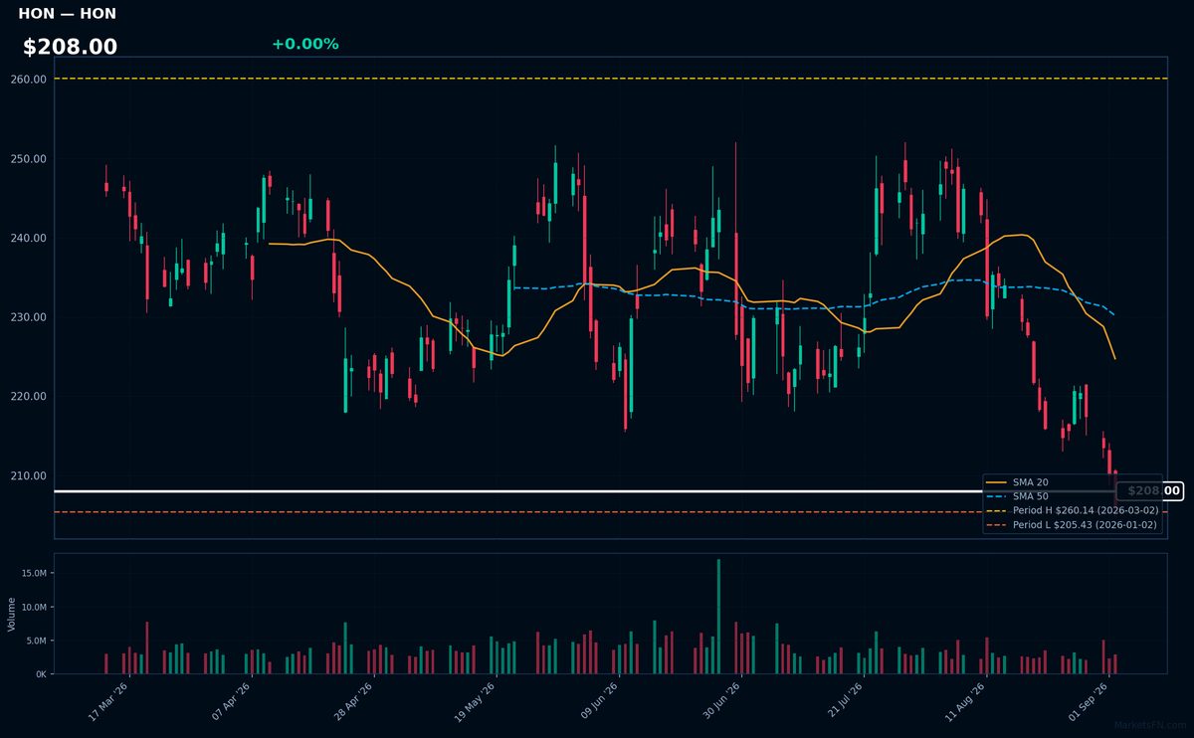Viewport: 1194px width, 738px height.
Task: Click the 0K volume axis label
Action: pos(41,674)
